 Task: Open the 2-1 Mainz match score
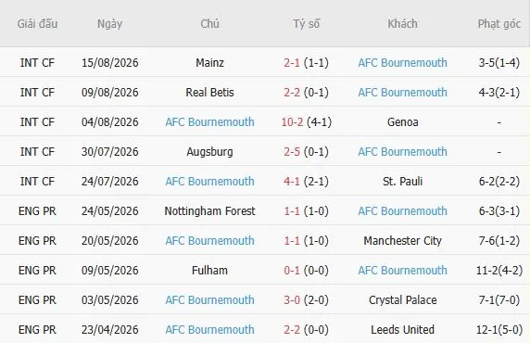[x=292, y=63]
